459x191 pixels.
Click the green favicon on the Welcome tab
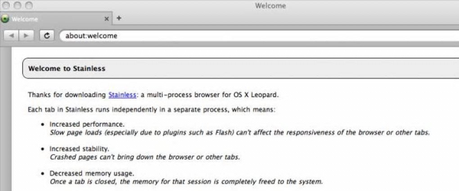(5, 19)
